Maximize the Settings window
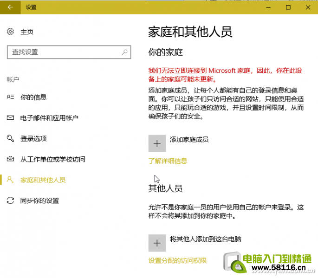This screenshot has height=278, width=318. [x=288, y=7]
